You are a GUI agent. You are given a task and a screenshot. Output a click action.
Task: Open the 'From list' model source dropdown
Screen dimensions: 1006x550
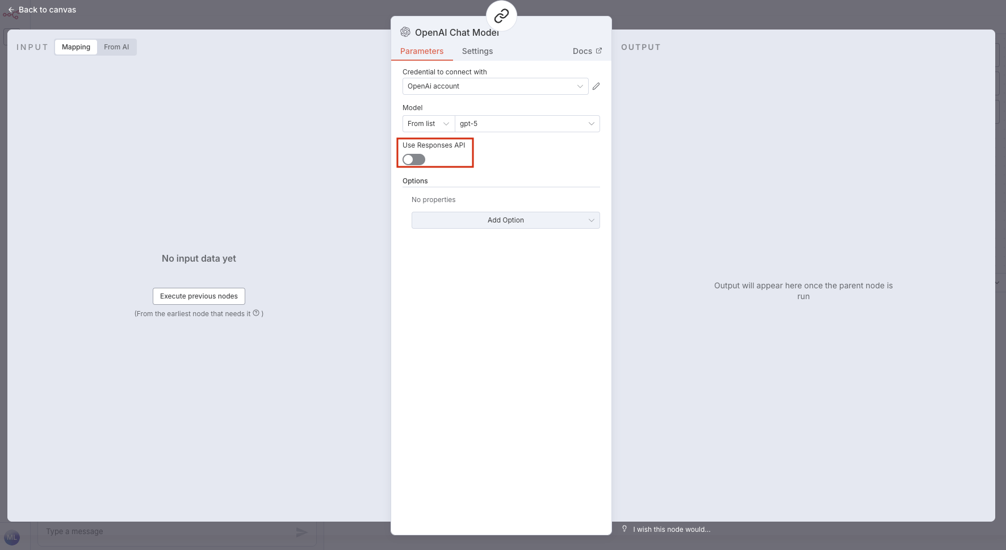click(427, 123)
